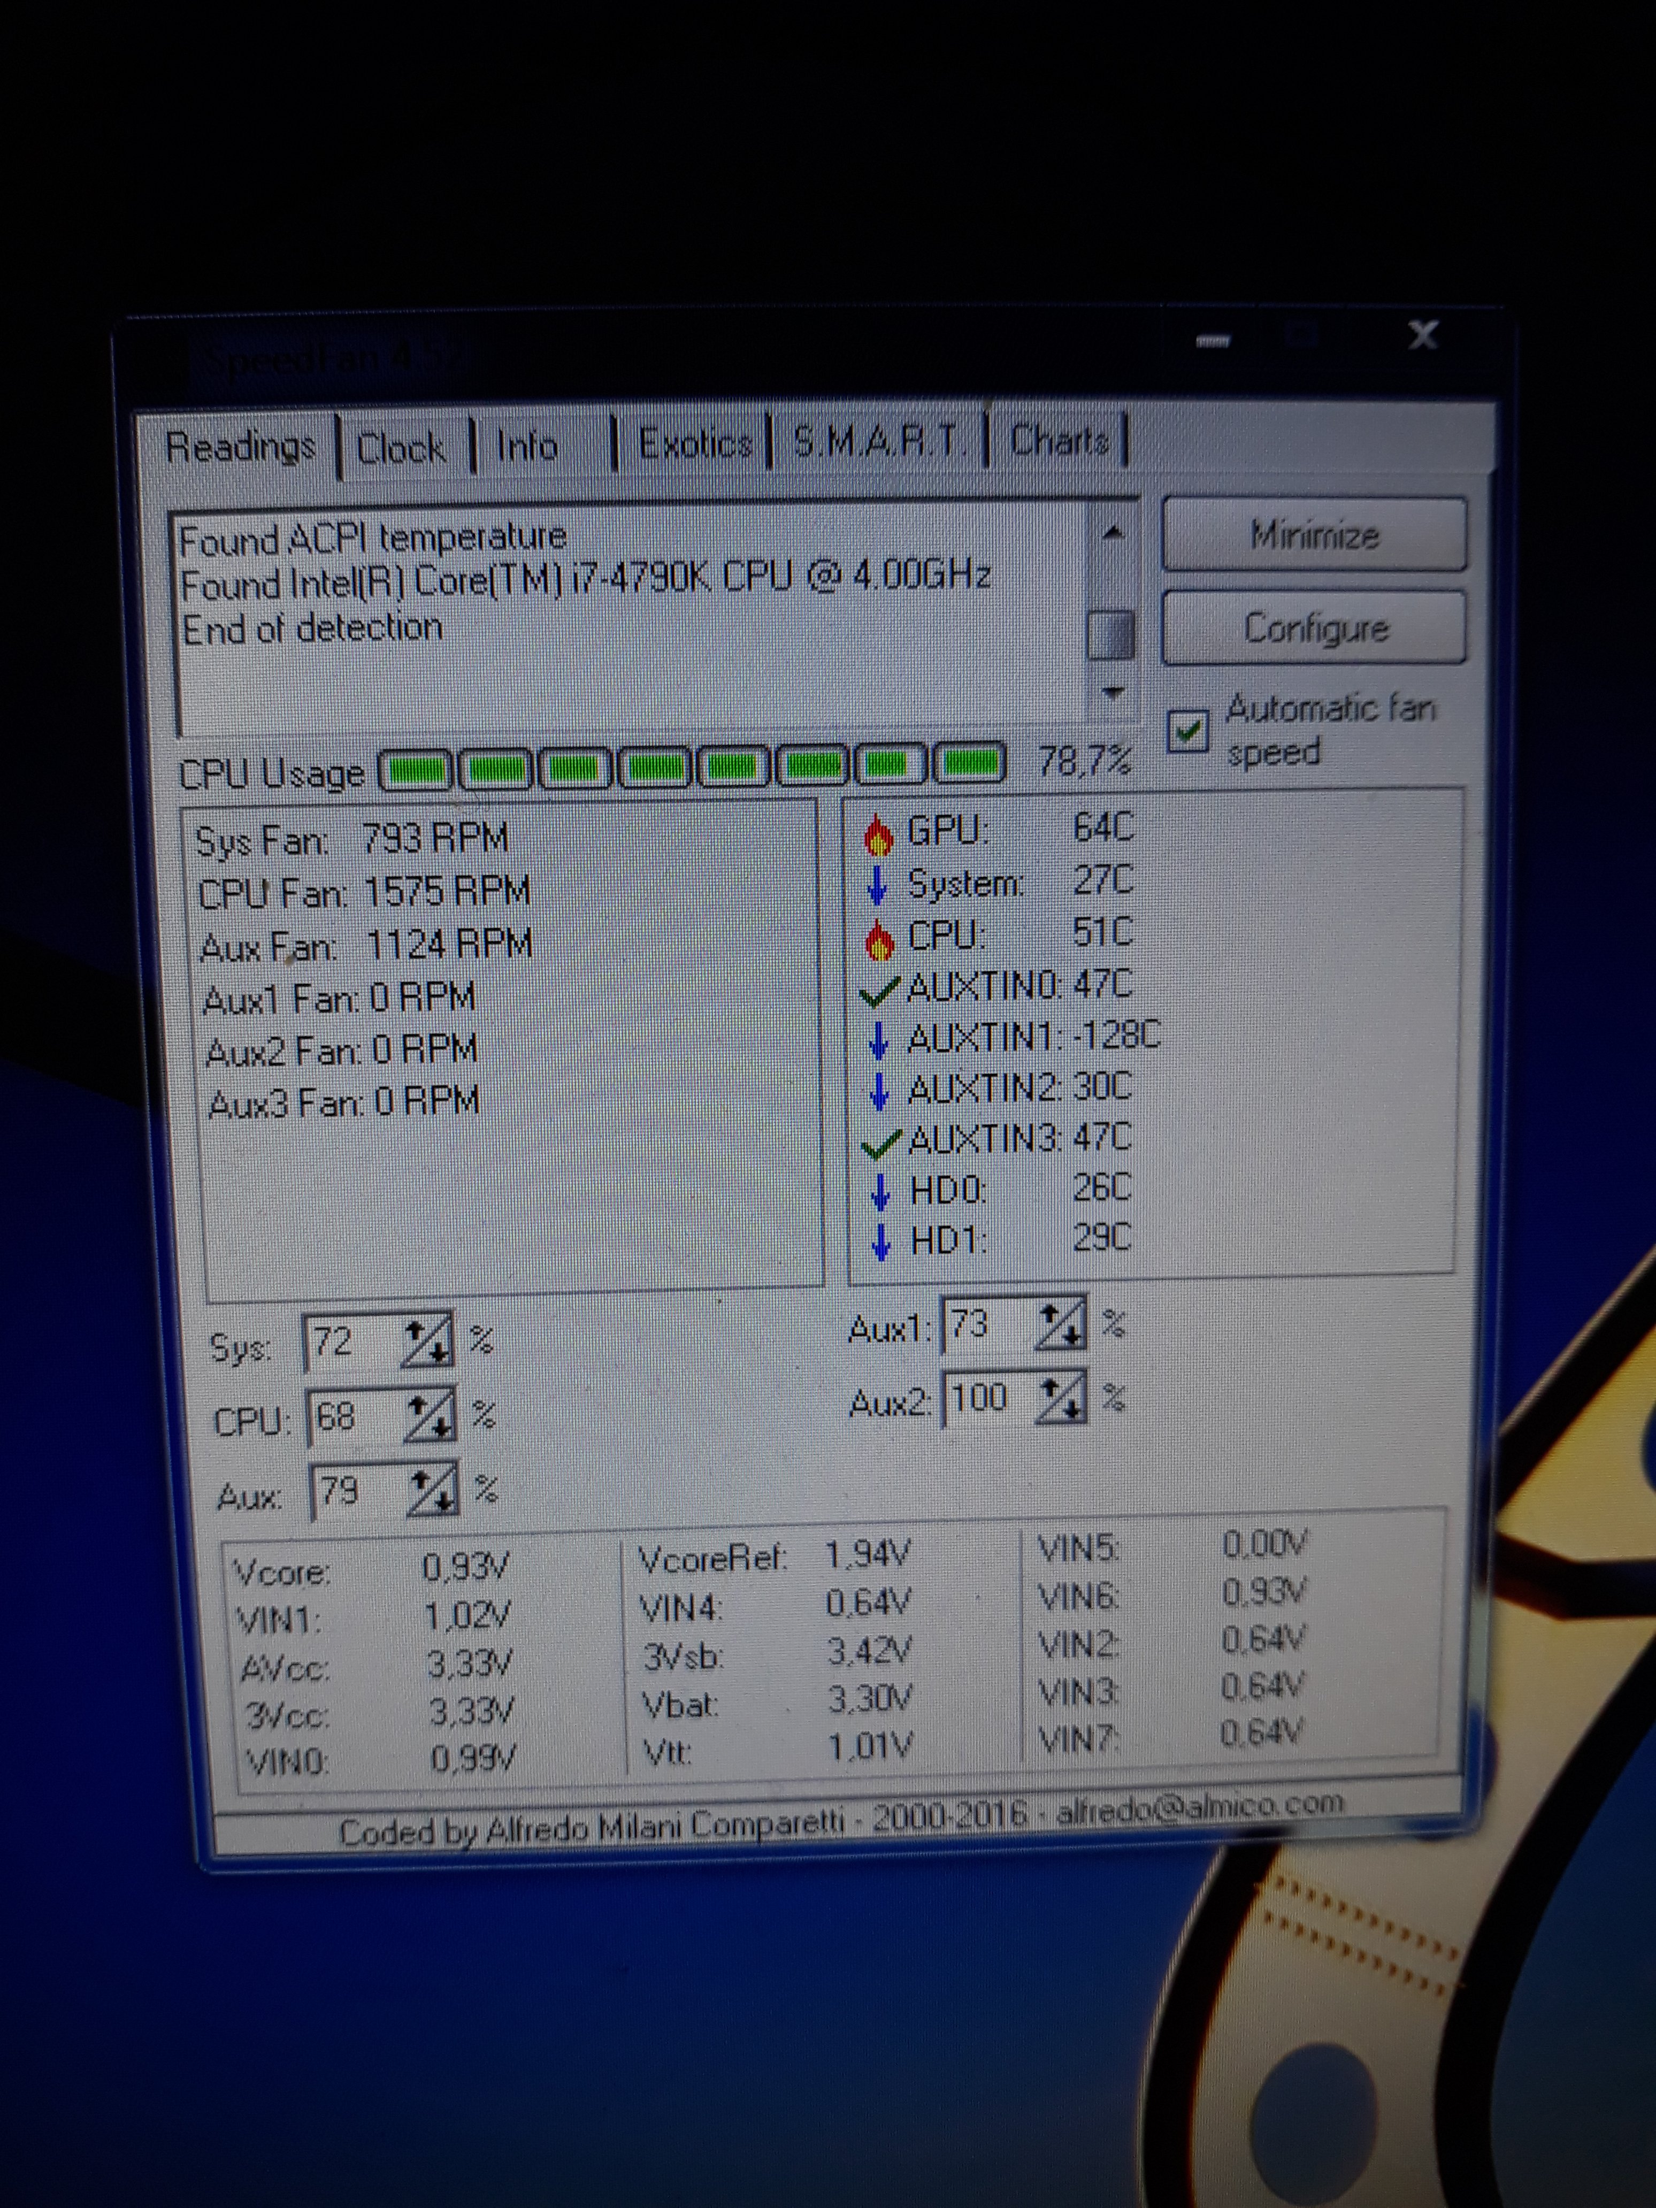The width and height of the screenshot is (1656, 2208).
Task: Click the Aux2 fan speed spinner arrows
Action: point(1061,1398)
